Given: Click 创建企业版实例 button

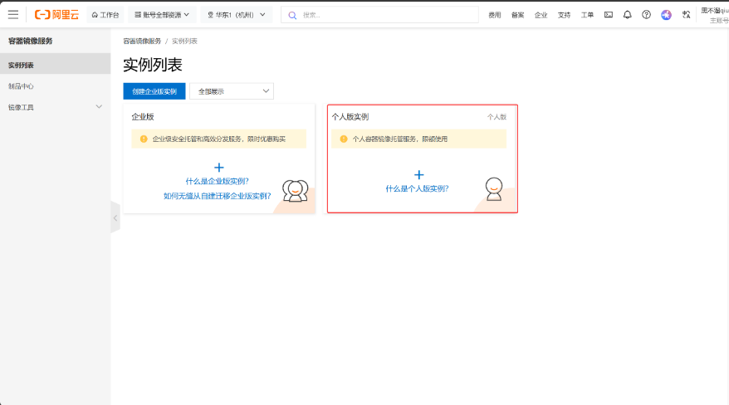Looking at the screenshot, I should coord(154,91).
